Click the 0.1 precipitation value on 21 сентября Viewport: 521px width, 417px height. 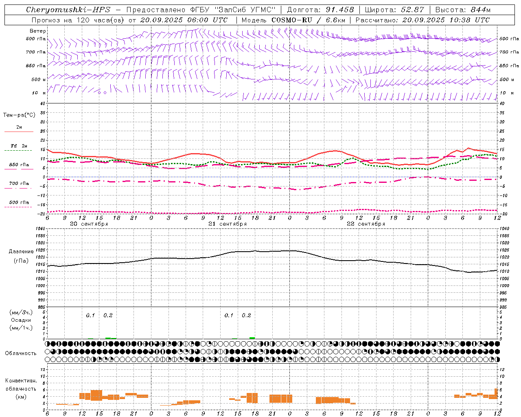[x=229, y=316]
